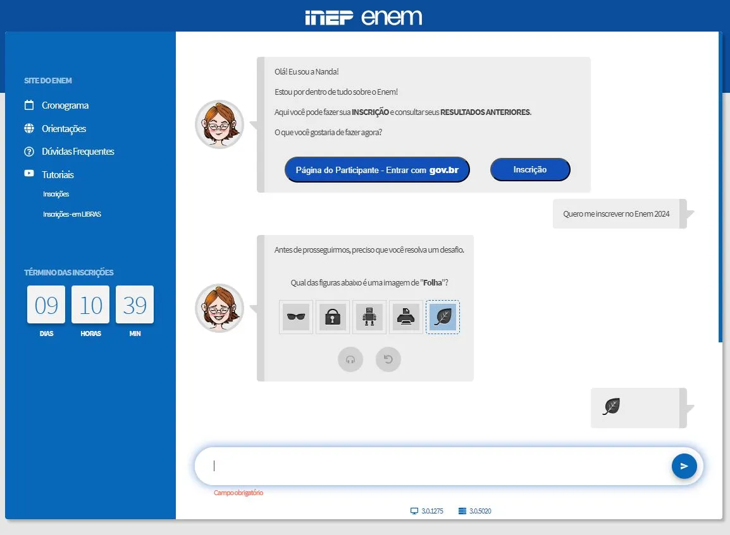The width and height of the screenshot is (730, 535).
Task: Click Página do Participante - Entrar com gov.br
Action: pos(377,170)
